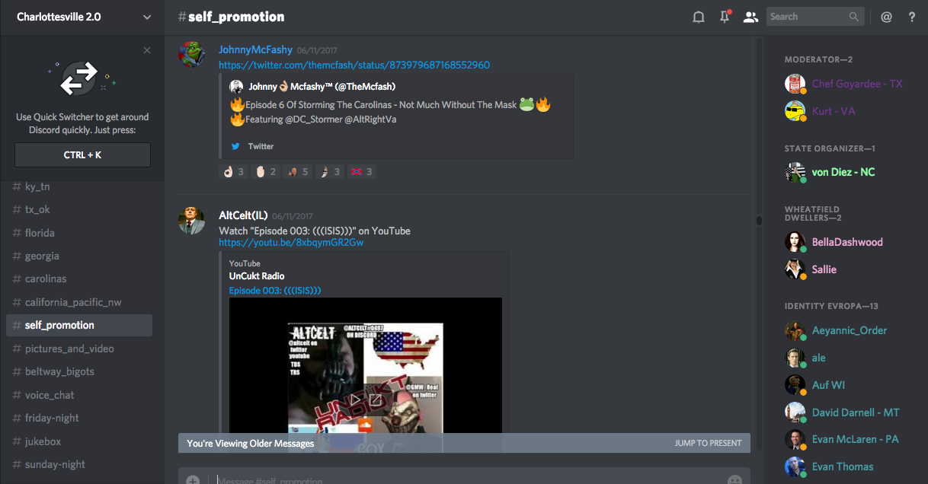Open the twitter.com status link
The width and height of the screenshot is (928, 484).
pyautogui.click(x=354, y=65)
